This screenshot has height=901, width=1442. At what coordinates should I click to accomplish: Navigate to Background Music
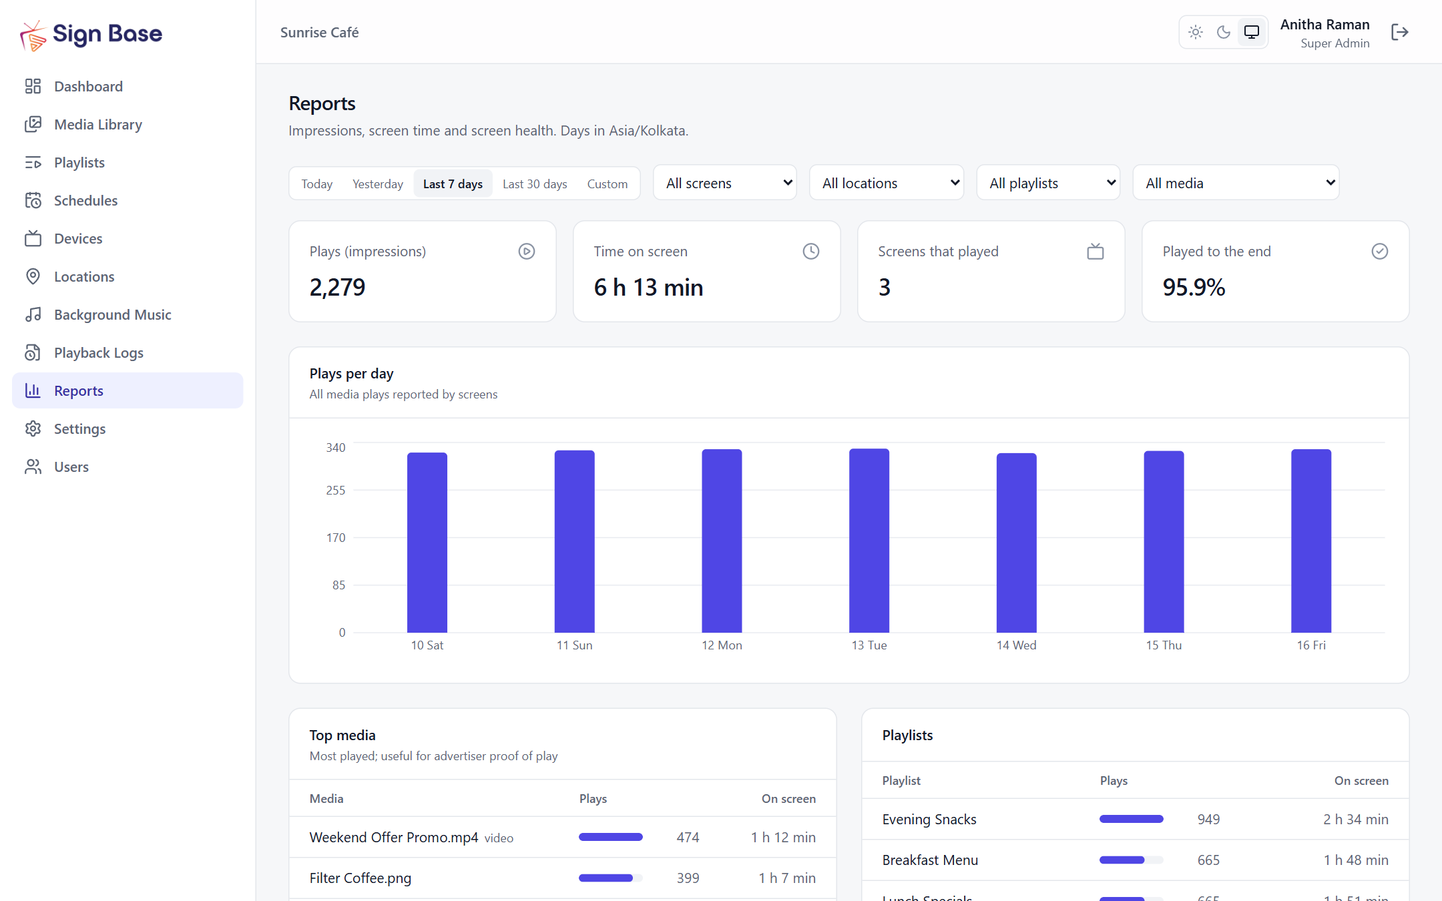[x=128, y=314]
